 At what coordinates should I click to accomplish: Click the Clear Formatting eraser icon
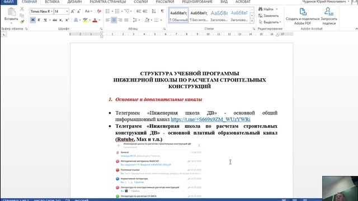click(x=99, y=11)
